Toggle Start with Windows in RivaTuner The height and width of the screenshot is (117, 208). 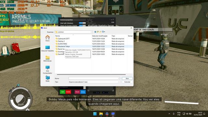pyautogui.click(x=82, y=23)
